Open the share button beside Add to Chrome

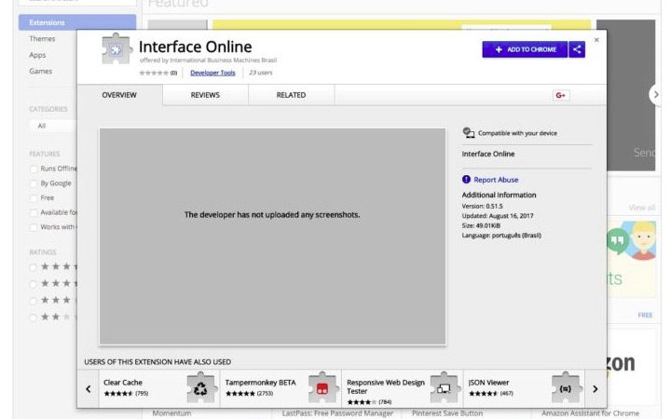577,49
